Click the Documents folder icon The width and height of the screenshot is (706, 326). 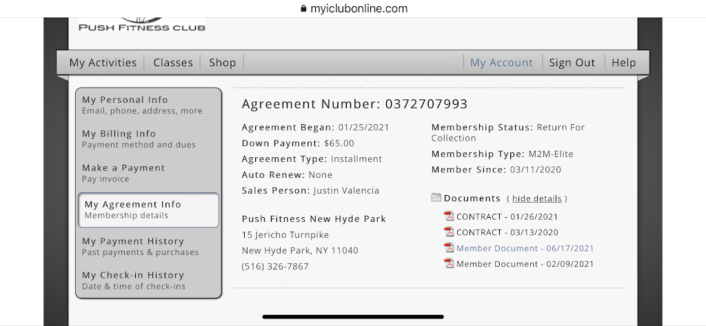click(436, 198)
